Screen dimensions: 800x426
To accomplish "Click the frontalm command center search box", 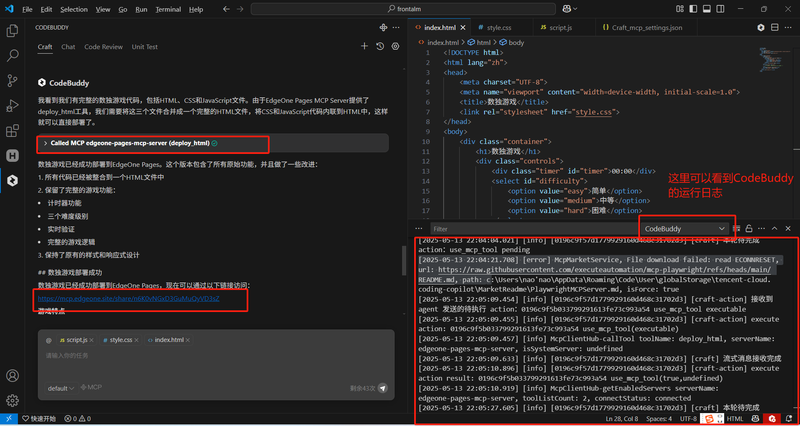I will [403, 9].
